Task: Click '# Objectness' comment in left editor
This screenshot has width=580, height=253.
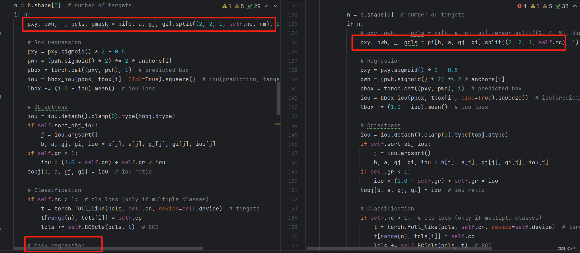Action: tap(47, 107)
